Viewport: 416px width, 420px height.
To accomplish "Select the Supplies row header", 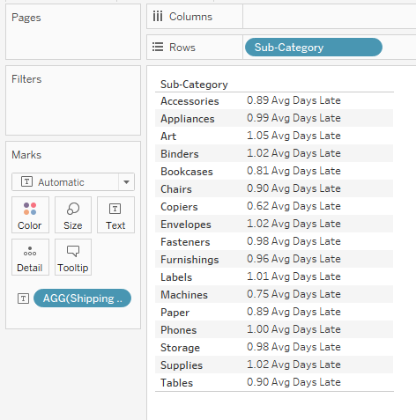I will (x=182, y=365).
